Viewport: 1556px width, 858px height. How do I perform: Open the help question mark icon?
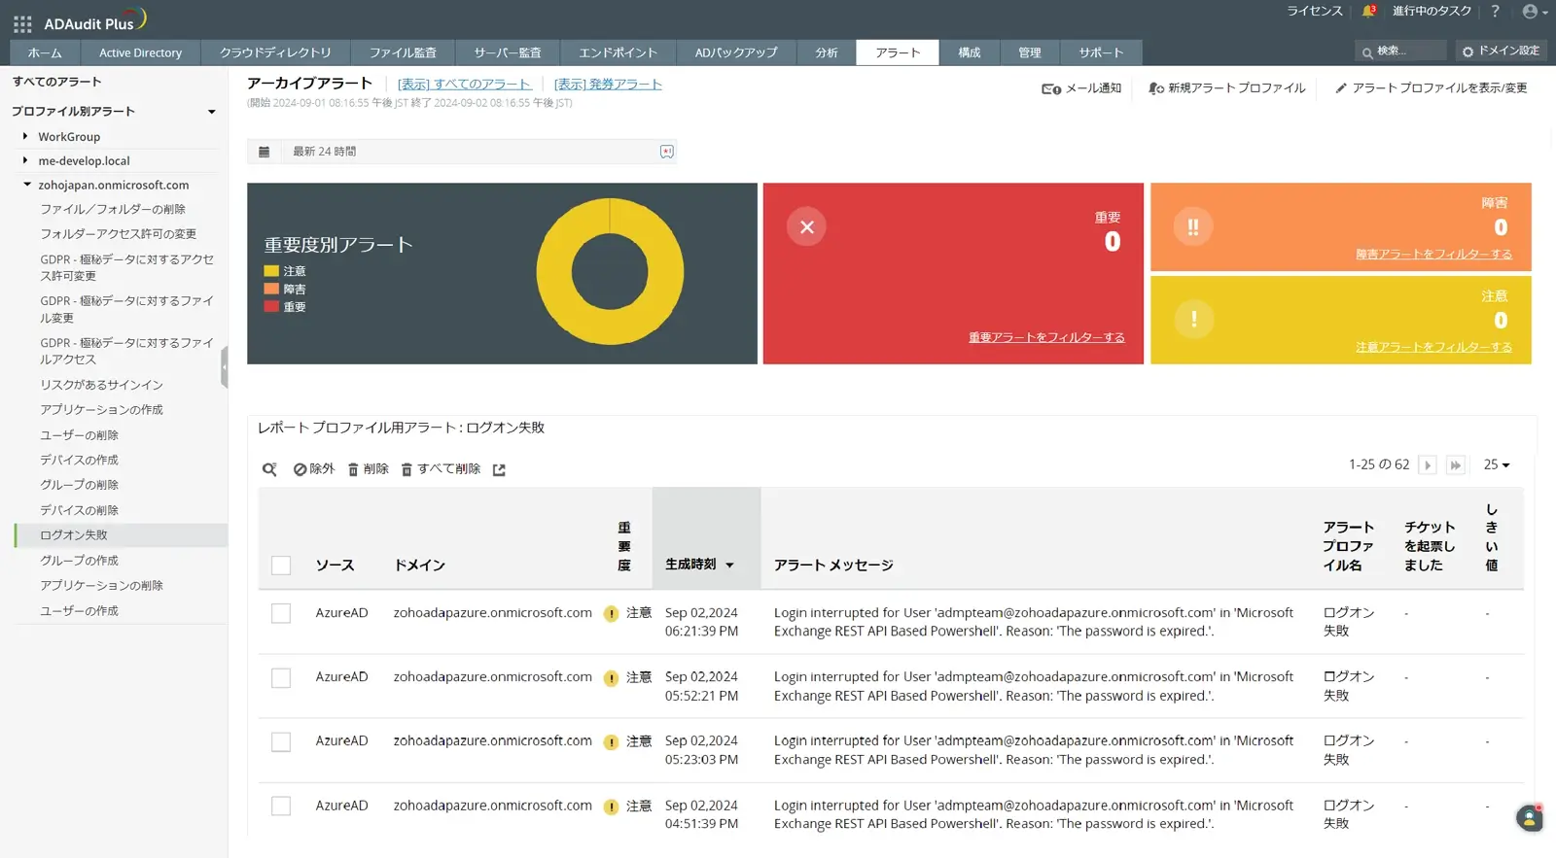(x=1496, y=12)
